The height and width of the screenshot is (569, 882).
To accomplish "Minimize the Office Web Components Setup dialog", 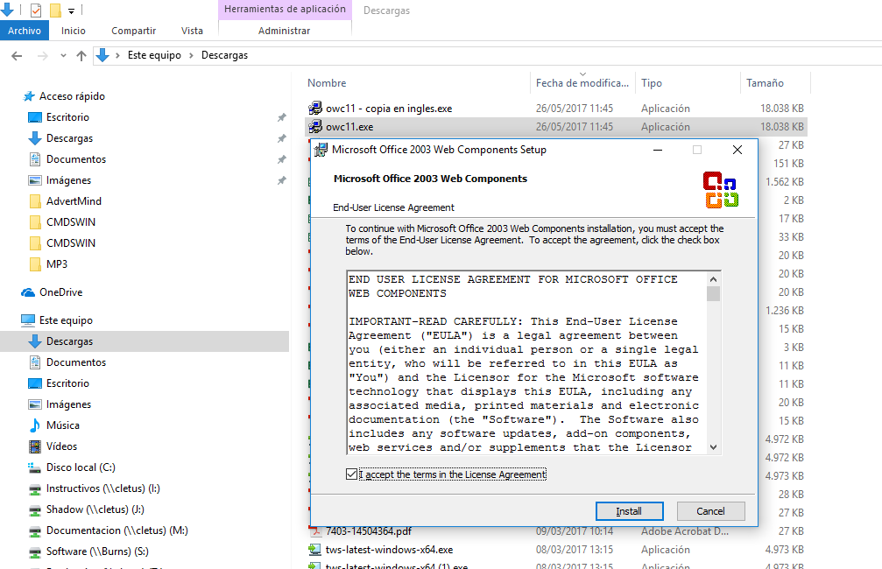I will [x=658, y=150].
